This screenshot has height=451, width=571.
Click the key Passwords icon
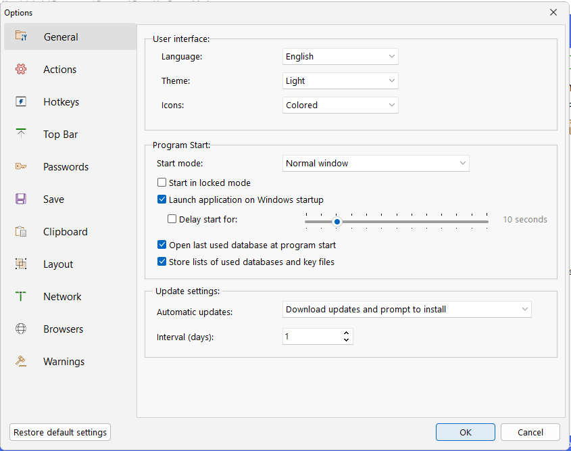[21, 166]
